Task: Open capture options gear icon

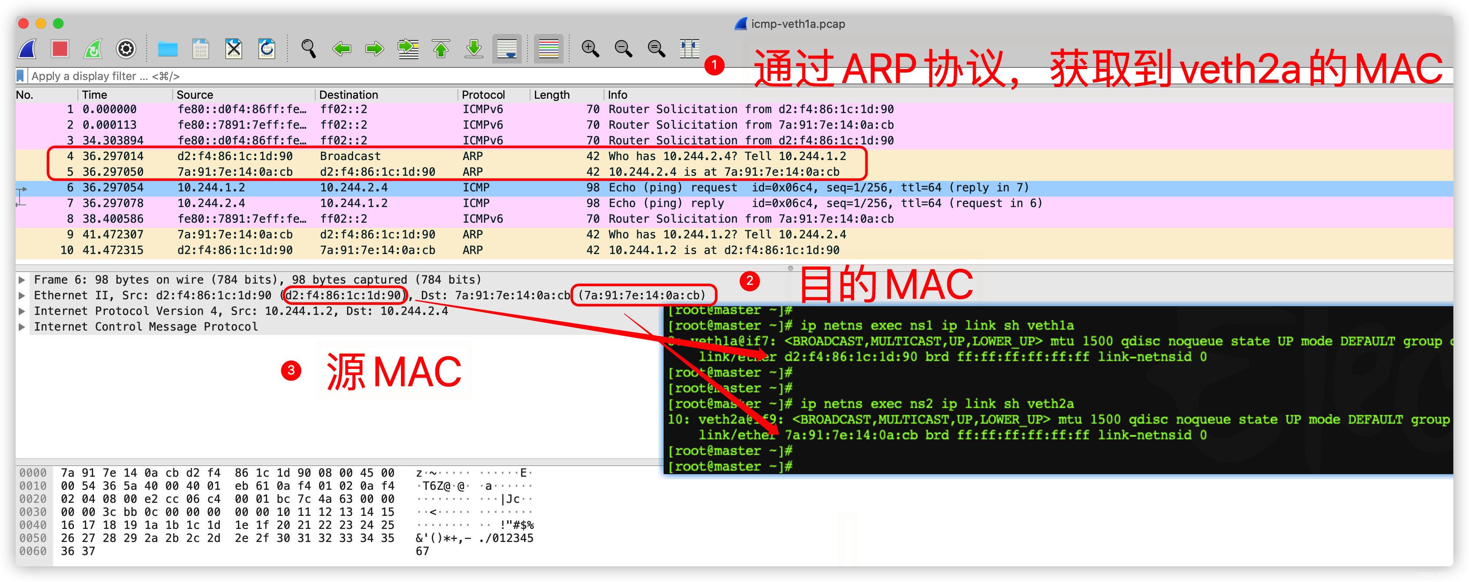Action: (x=126, y=49)
